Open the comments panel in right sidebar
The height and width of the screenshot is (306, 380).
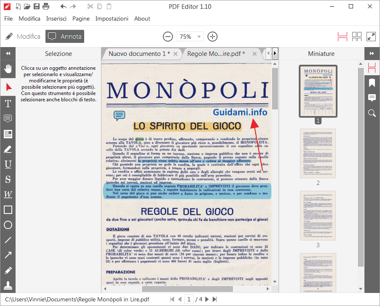372,98
